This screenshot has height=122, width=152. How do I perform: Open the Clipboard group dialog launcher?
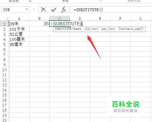tap(30, 1)
